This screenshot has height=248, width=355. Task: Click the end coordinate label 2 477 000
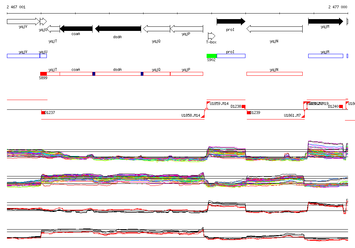point(338,7)
